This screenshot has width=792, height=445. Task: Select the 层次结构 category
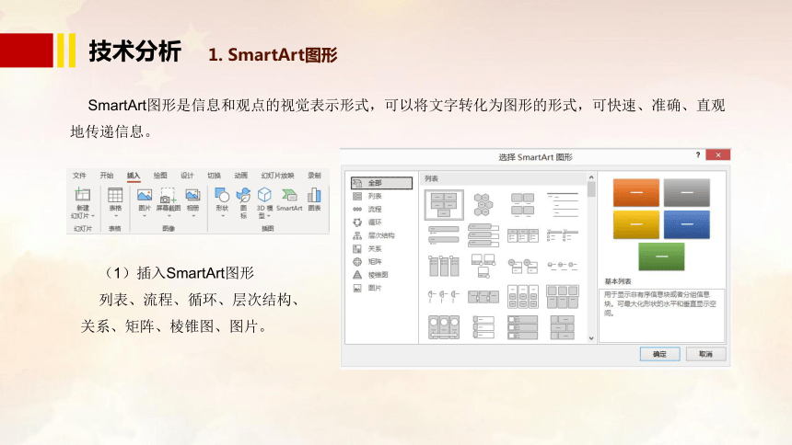tap(381, 235)
